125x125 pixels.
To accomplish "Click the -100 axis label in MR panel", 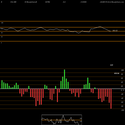I will point(122,110).
